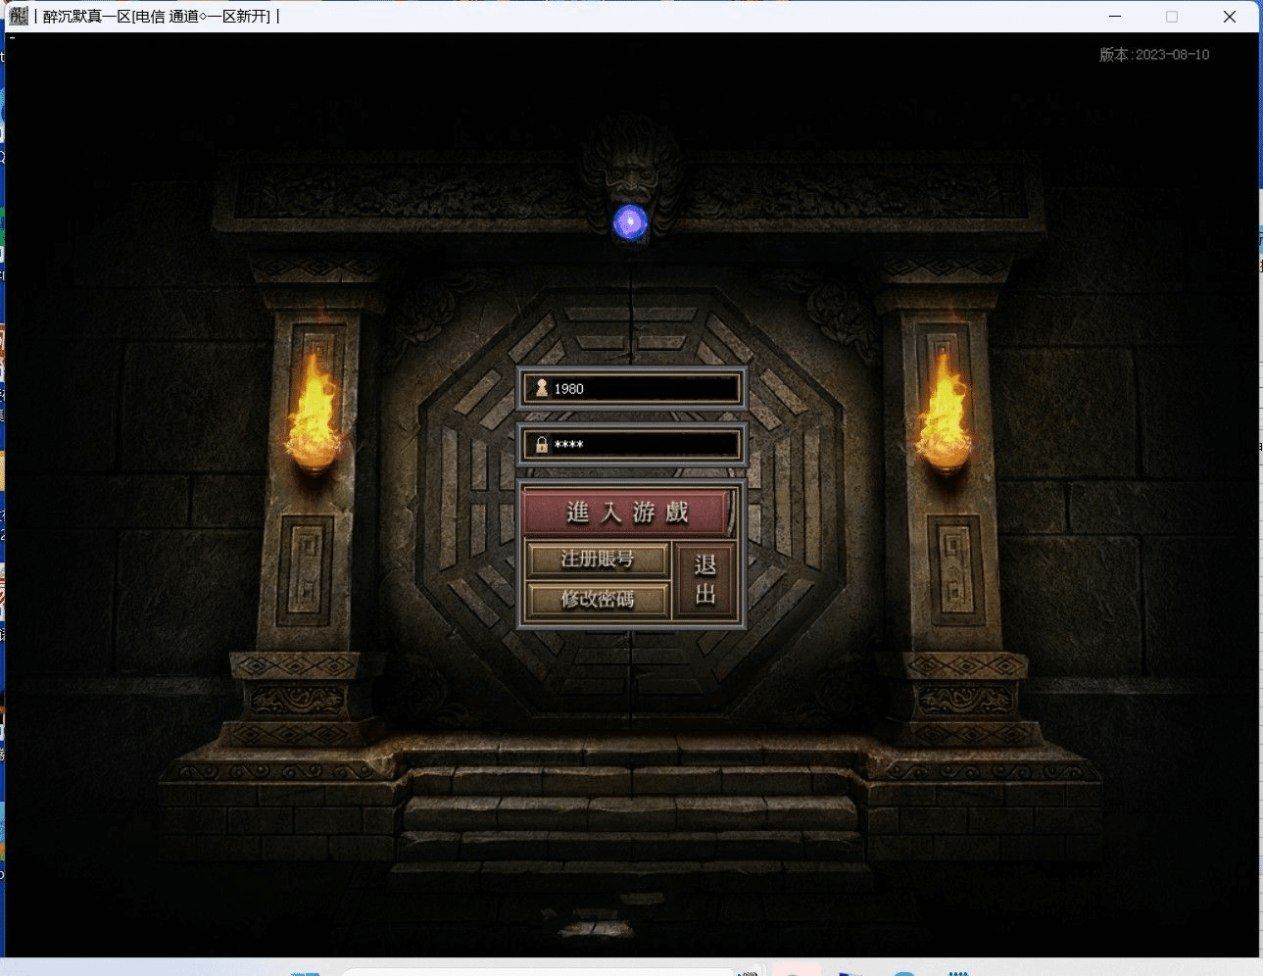Close the game client window
This screenshot has height=976, width=1263.
(x=1229, y=17)
